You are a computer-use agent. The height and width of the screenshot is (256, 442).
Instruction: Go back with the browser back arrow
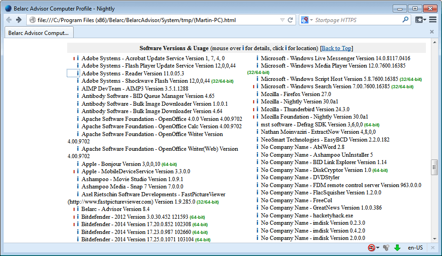(x=9, y=20)
